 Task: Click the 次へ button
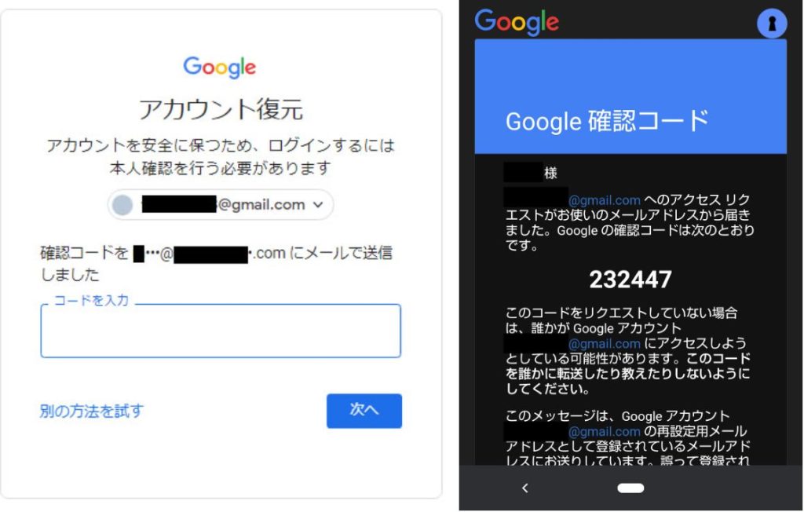pyautogui.click(x=364, y=411)
